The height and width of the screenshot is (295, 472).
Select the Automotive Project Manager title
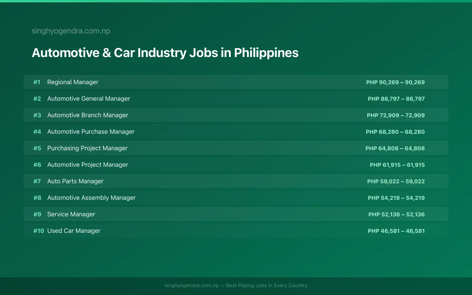(x=88, y=165)
